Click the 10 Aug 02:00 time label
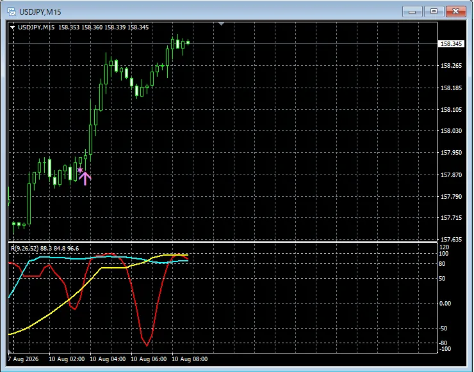This screenshot has height=372, width=474. pos(67,359)
